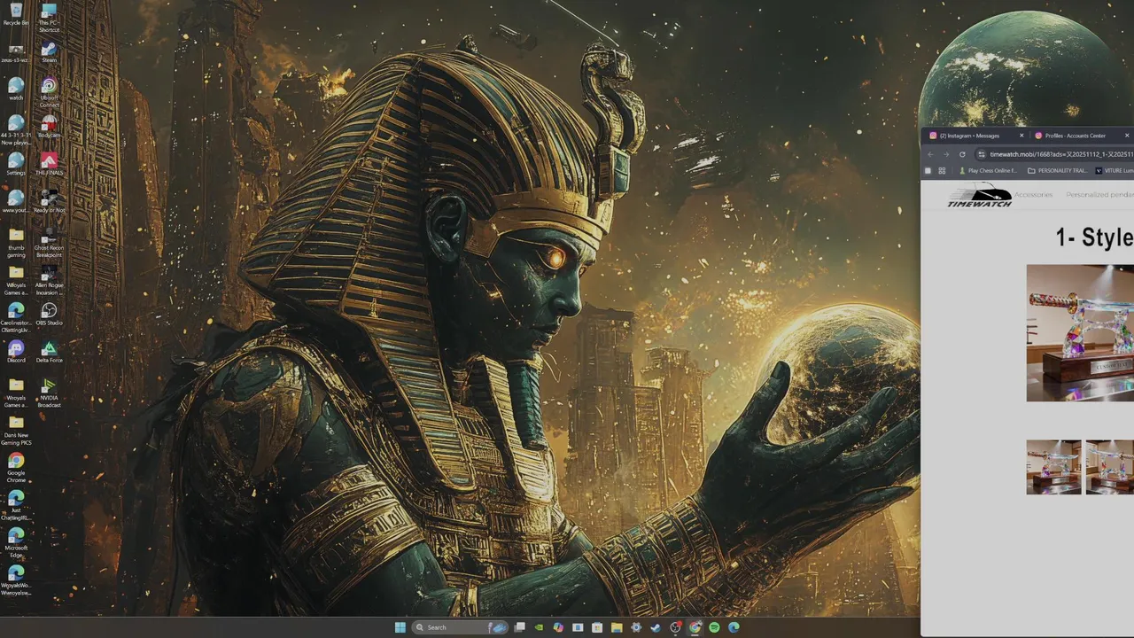Open Settings gear on the taskbar
This screenshot has width=1134, height=638.
coord(636,627)
